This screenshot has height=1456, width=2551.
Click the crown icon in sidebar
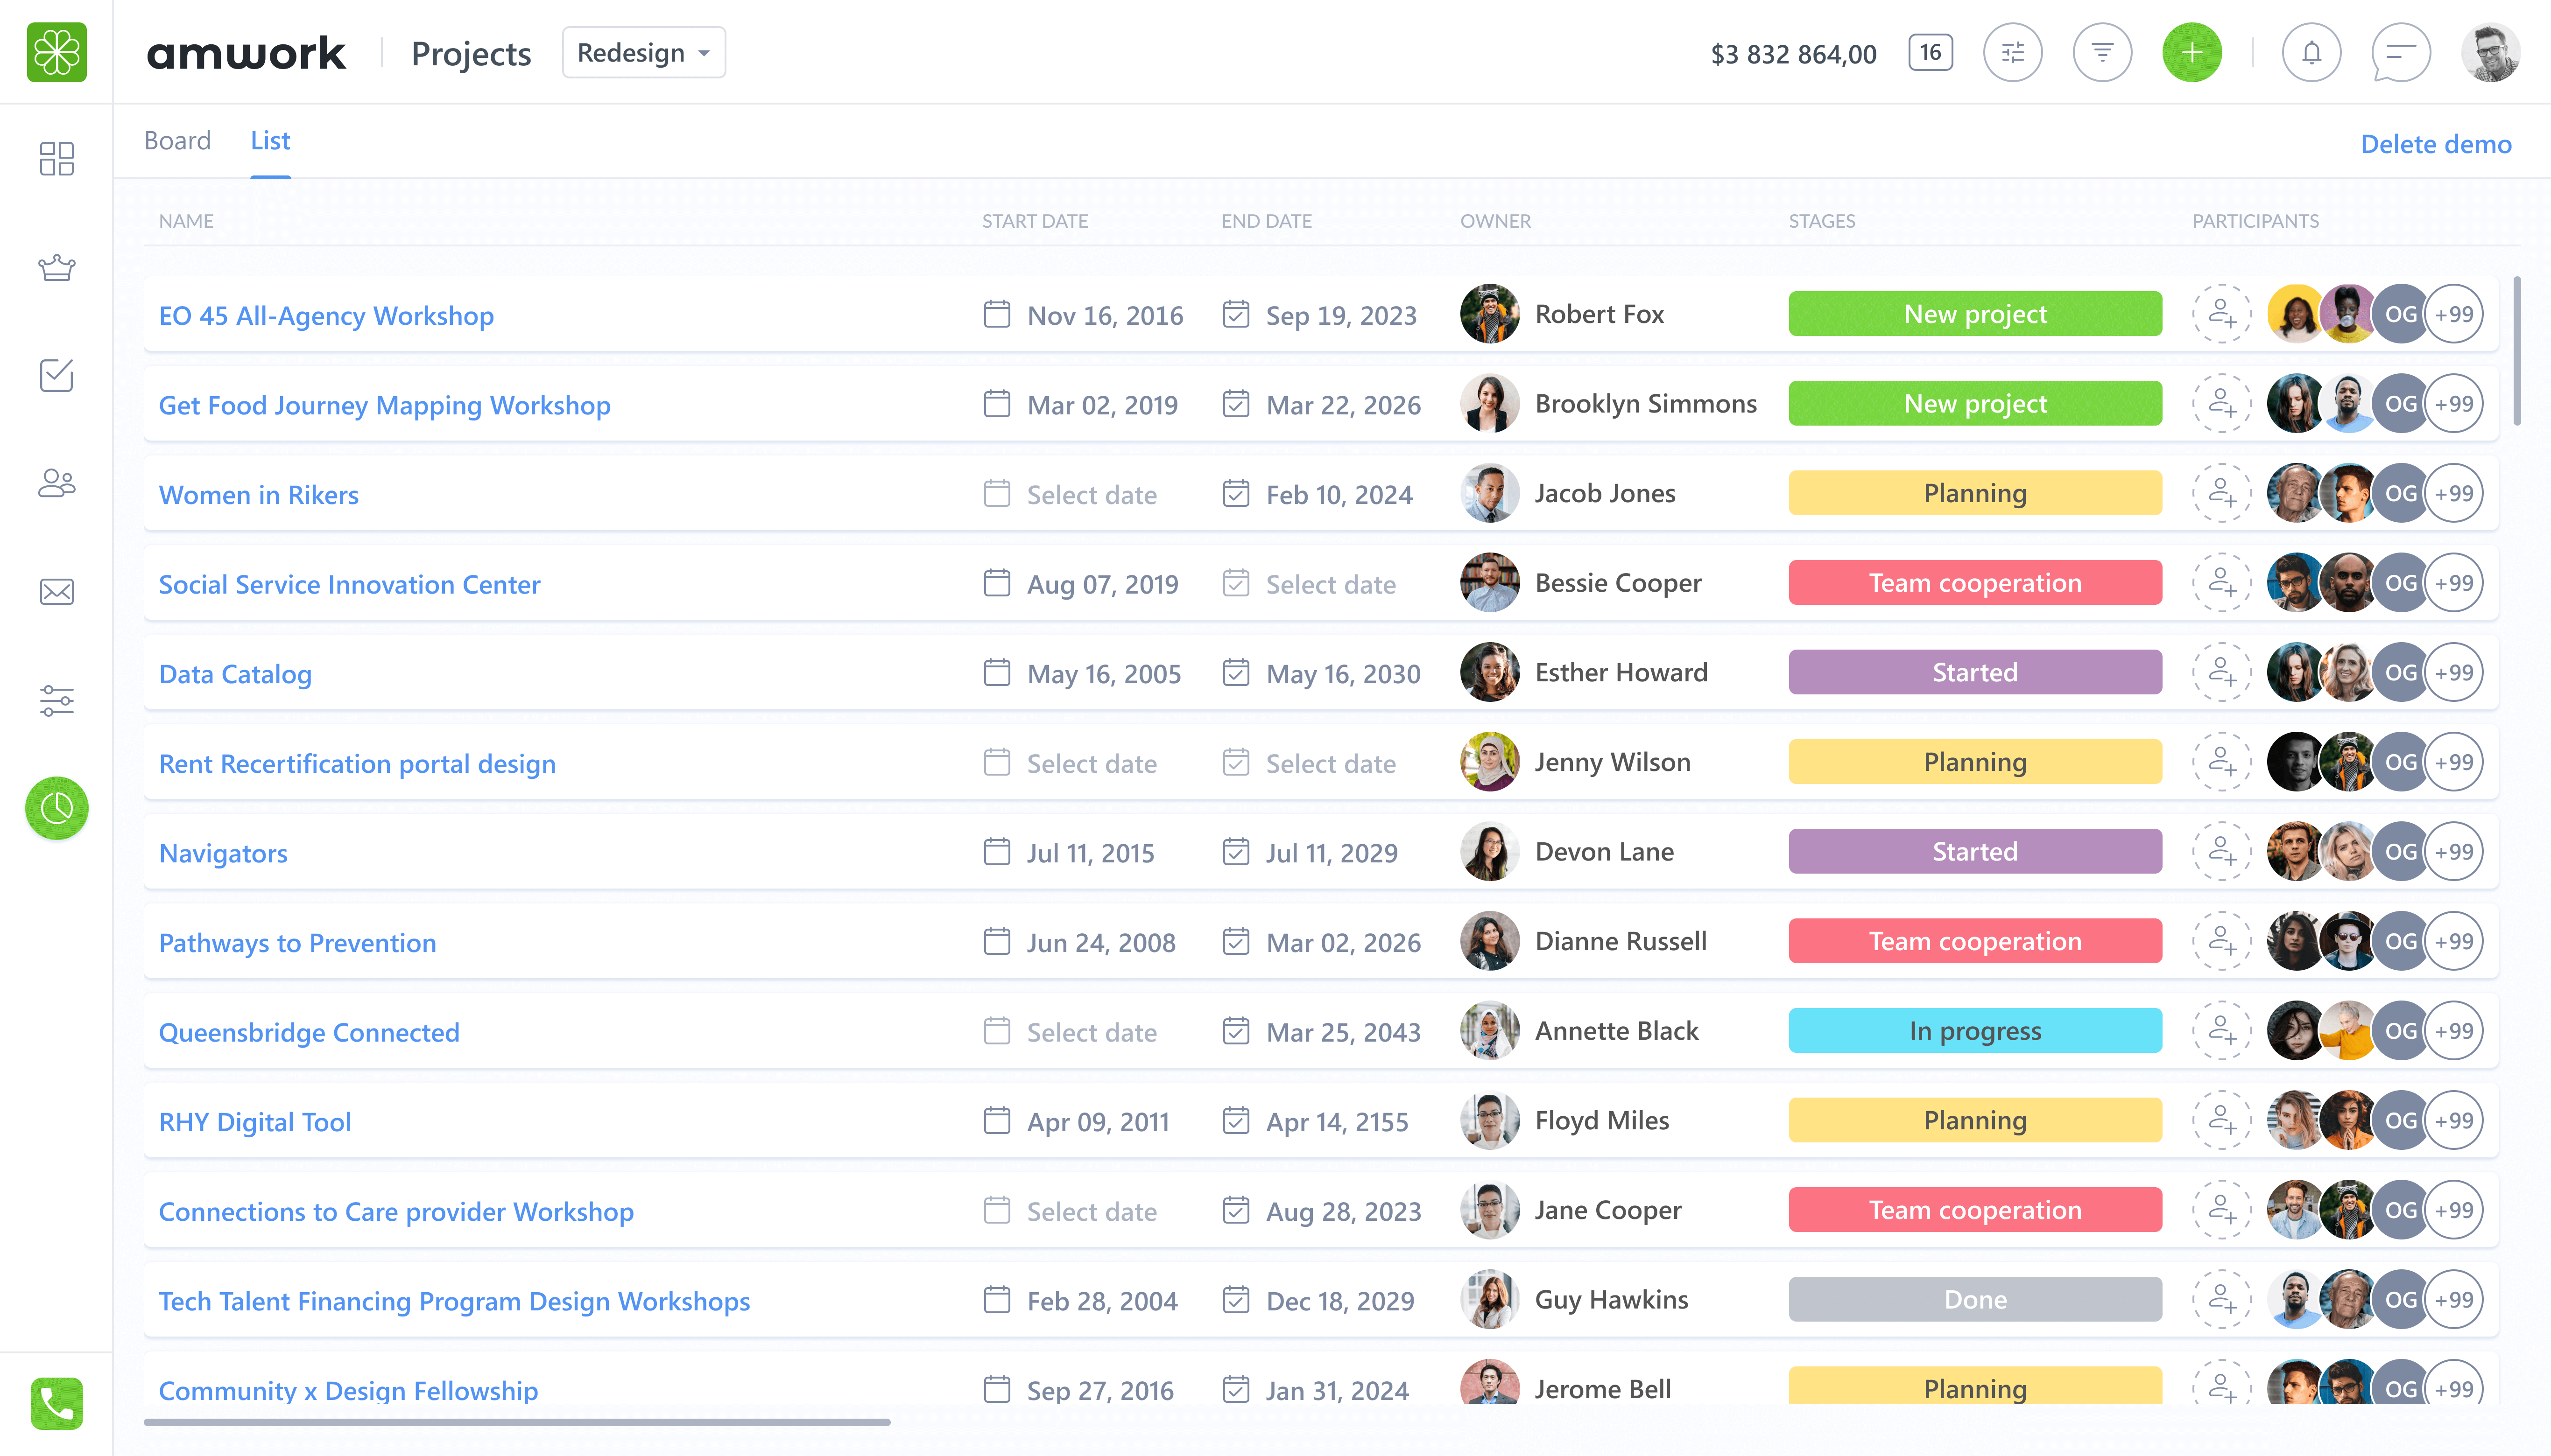tap(56, 267)
